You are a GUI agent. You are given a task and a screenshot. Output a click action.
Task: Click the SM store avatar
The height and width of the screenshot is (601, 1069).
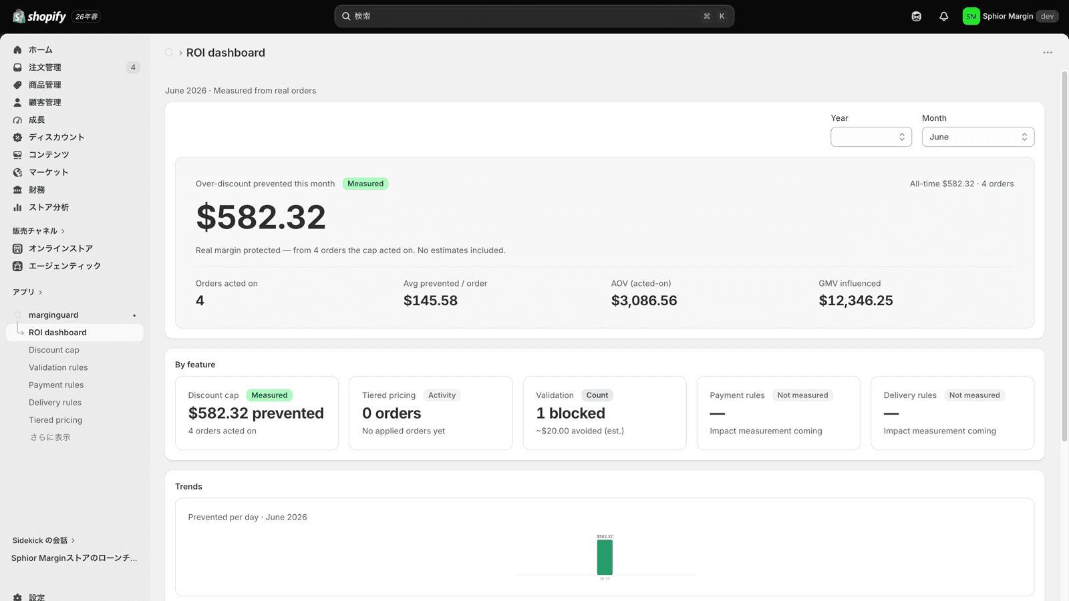pos(971,16)
